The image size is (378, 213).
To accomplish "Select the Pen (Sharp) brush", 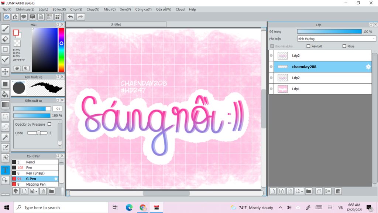I will tap(35, 173).
